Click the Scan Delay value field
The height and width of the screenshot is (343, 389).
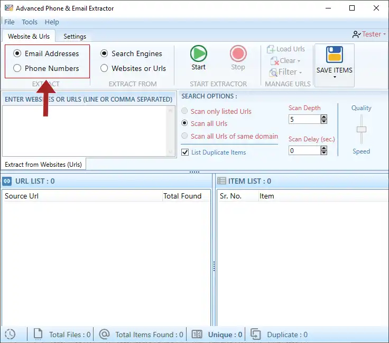point(304,150)
